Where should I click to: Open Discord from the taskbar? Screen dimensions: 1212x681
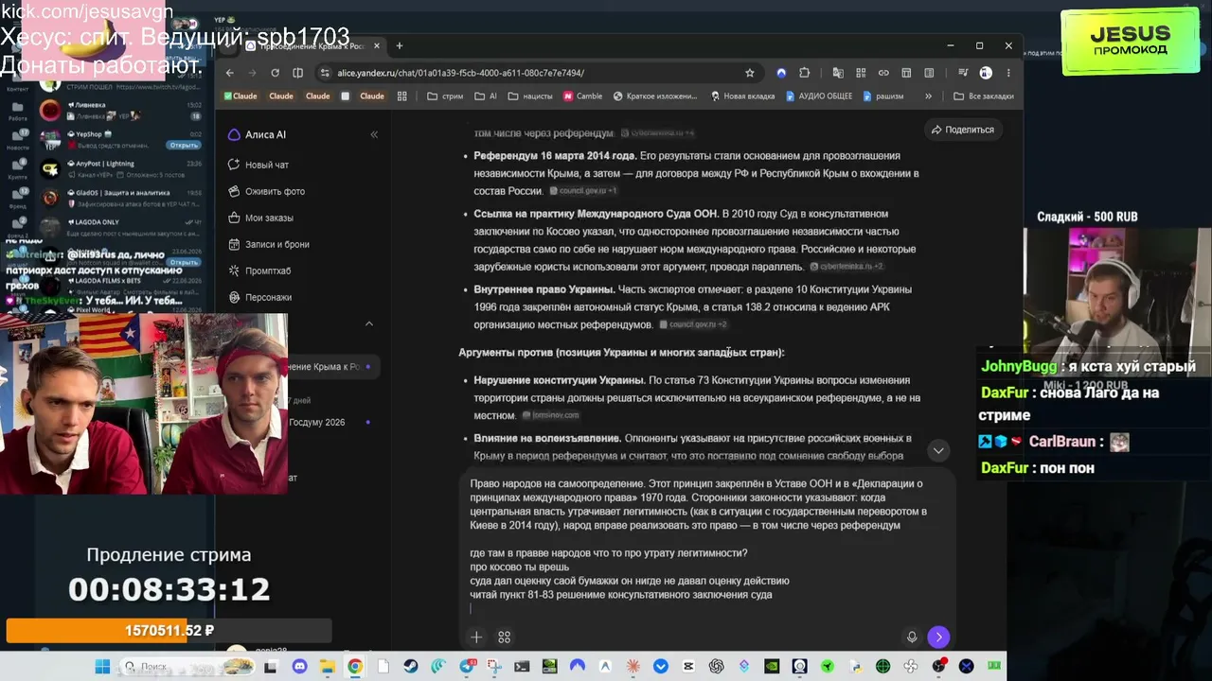tap(300, 667)
